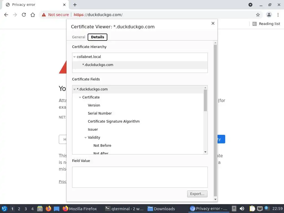
Task: Switch to Mozilla Firefox window
Action: coord(80,209)
